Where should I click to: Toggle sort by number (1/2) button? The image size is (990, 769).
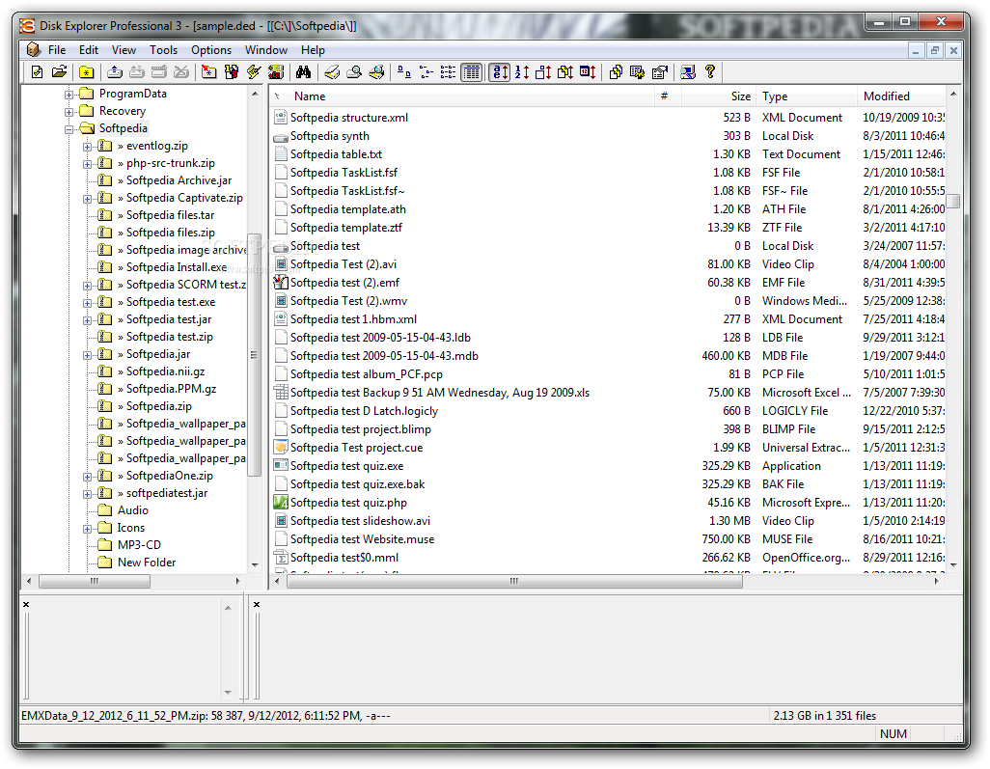tap(521, 72)
